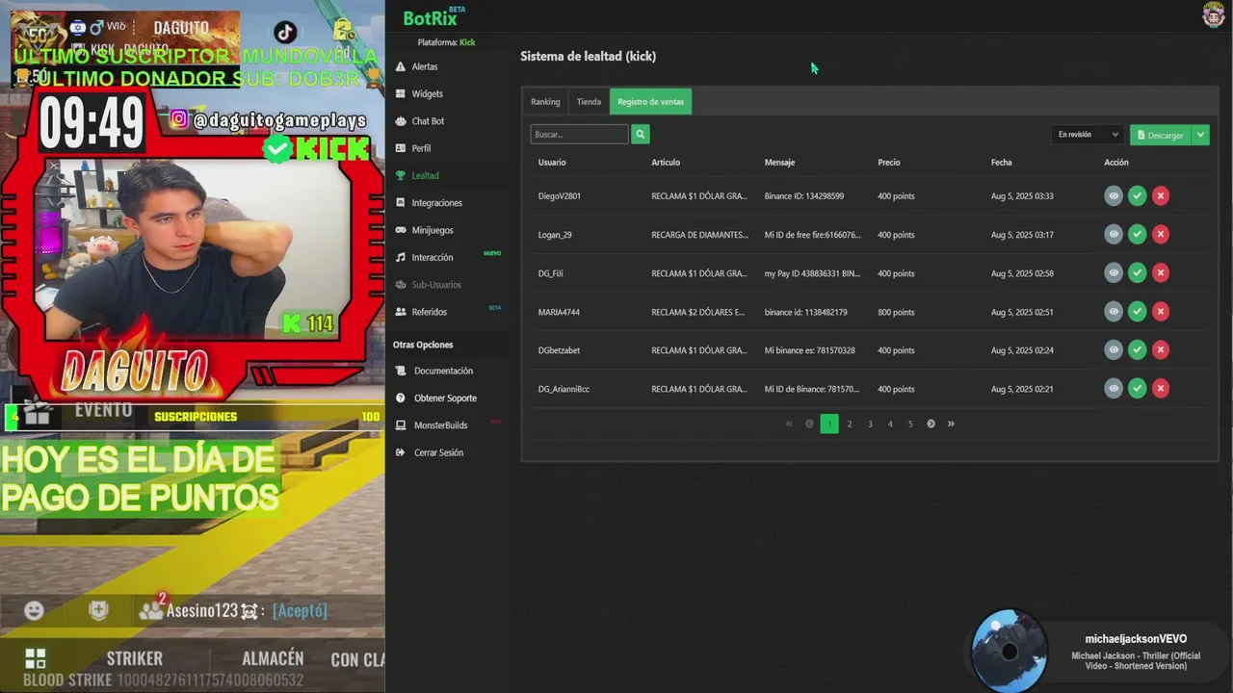Screen dimensions: 1233x693
Task: Expand the Descargar dropdown arrow
Action: tap(1200, 135)
